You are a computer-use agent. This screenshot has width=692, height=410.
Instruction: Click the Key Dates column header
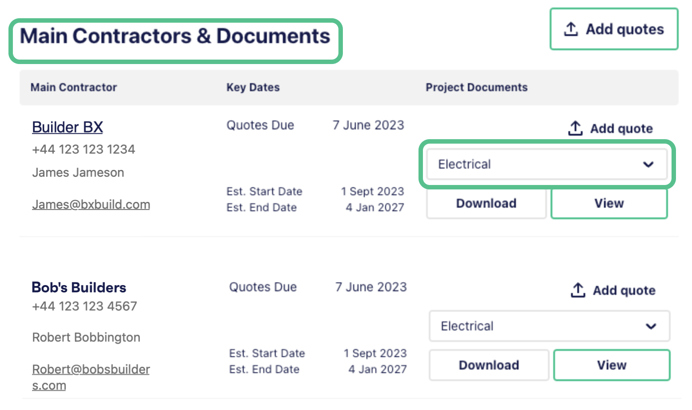coord(253,87)
